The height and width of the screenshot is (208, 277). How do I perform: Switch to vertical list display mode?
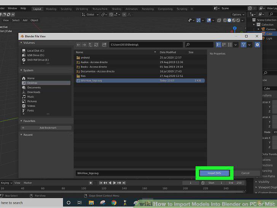click(218, 45)
